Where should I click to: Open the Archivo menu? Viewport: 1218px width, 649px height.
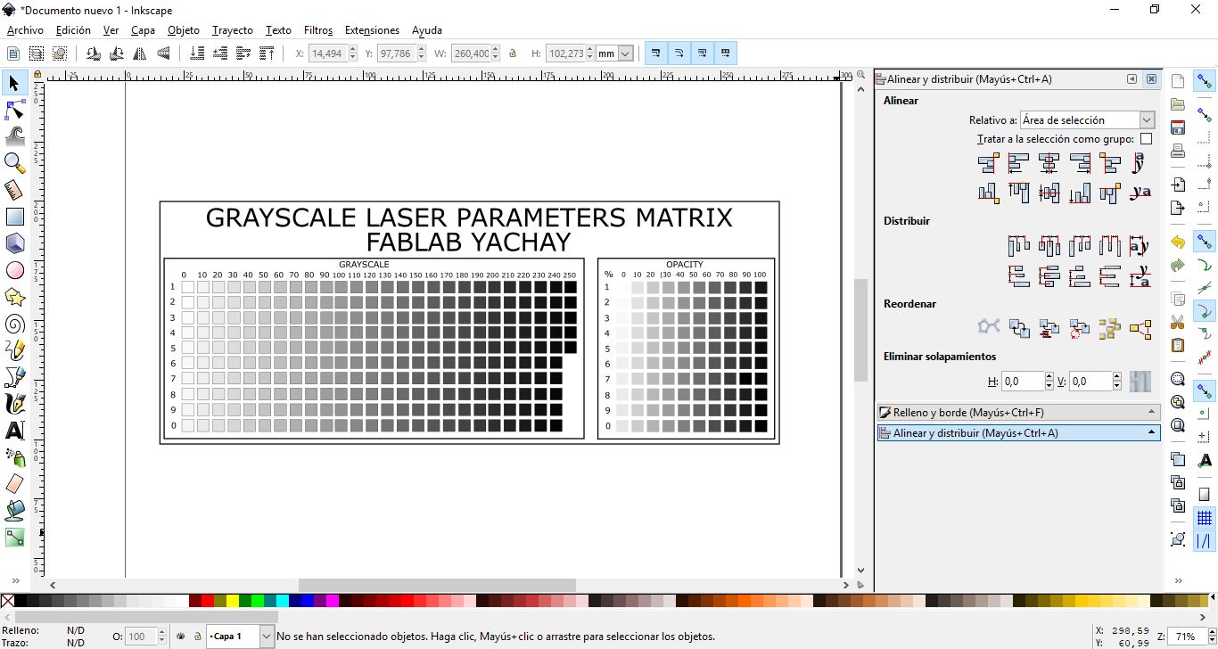click(x=25, y=30)
